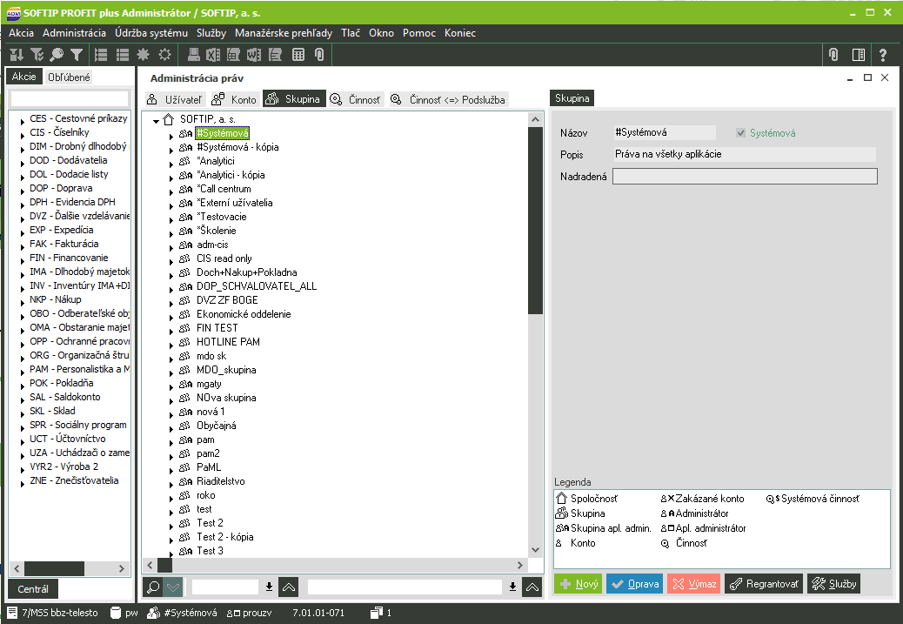
Task: Click the search magnifier below the tree
Action: coord(152,587)
